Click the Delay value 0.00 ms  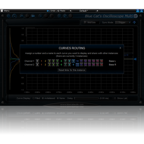[104, 98]
